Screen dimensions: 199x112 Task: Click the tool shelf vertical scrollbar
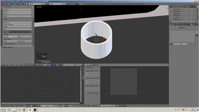tap(33, 12)
